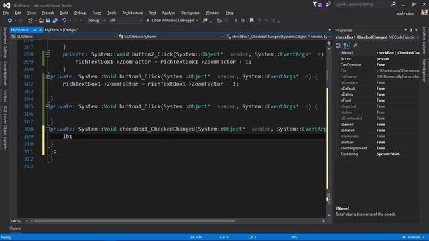This screenshot has height=241, width=429.
Task: Open the x86 solution platform dropdown
Action: tap(126, 21)
